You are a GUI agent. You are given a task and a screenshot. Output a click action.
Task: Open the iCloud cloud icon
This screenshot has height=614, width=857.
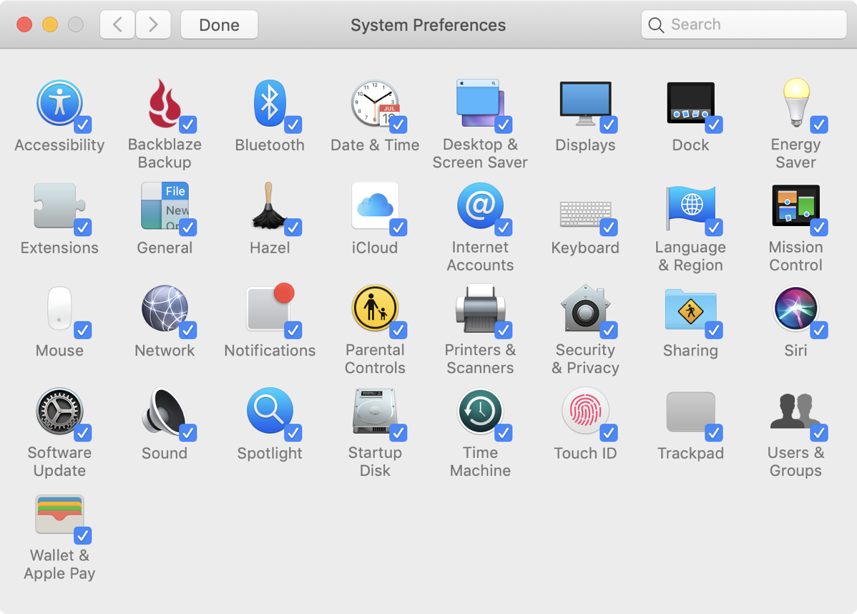tap(375, 205)
